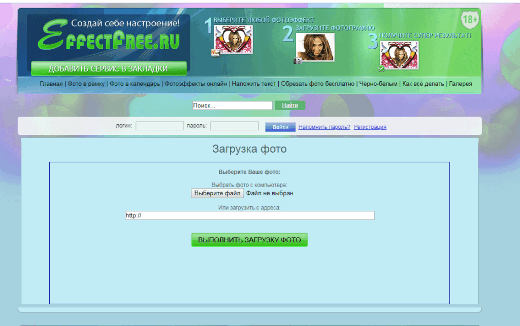Focus the 'логин' input field
520x326 pixels.
(159, 126)
